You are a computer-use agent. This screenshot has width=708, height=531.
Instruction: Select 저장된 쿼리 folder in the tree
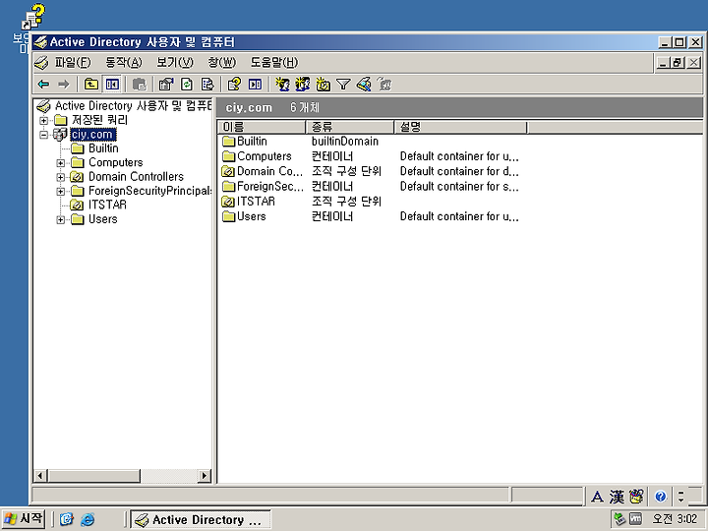[99, 120]
